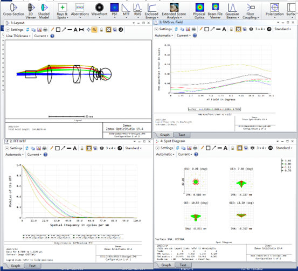This screenshot has width=298, height=271.
Task: Open Extended Scene Analysis
Action: [x=174, y=11]
